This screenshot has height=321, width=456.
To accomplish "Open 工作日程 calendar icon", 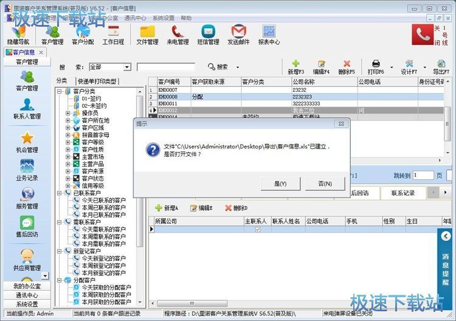I will (114, 35).
